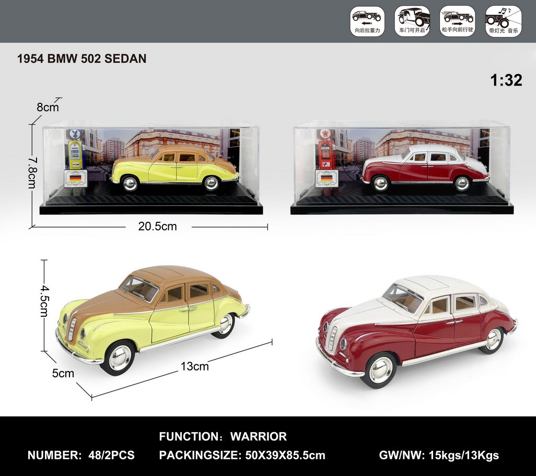Click the FUNCTION: WARRIOR text
The image size is (536, 476).
223,436
